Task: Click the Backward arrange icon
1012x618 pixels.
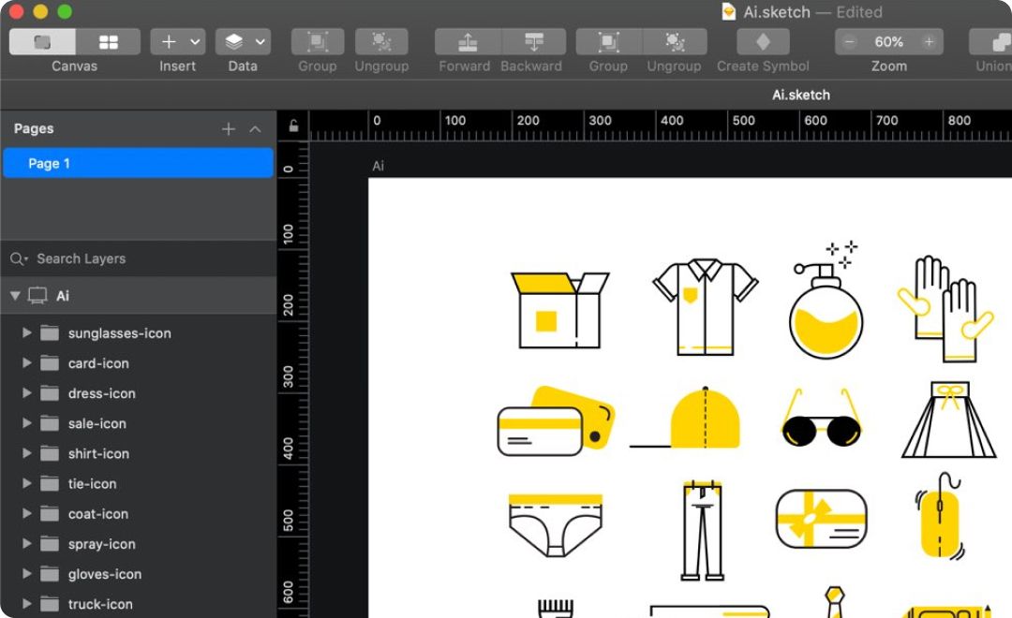Action: tap(533, 42)
